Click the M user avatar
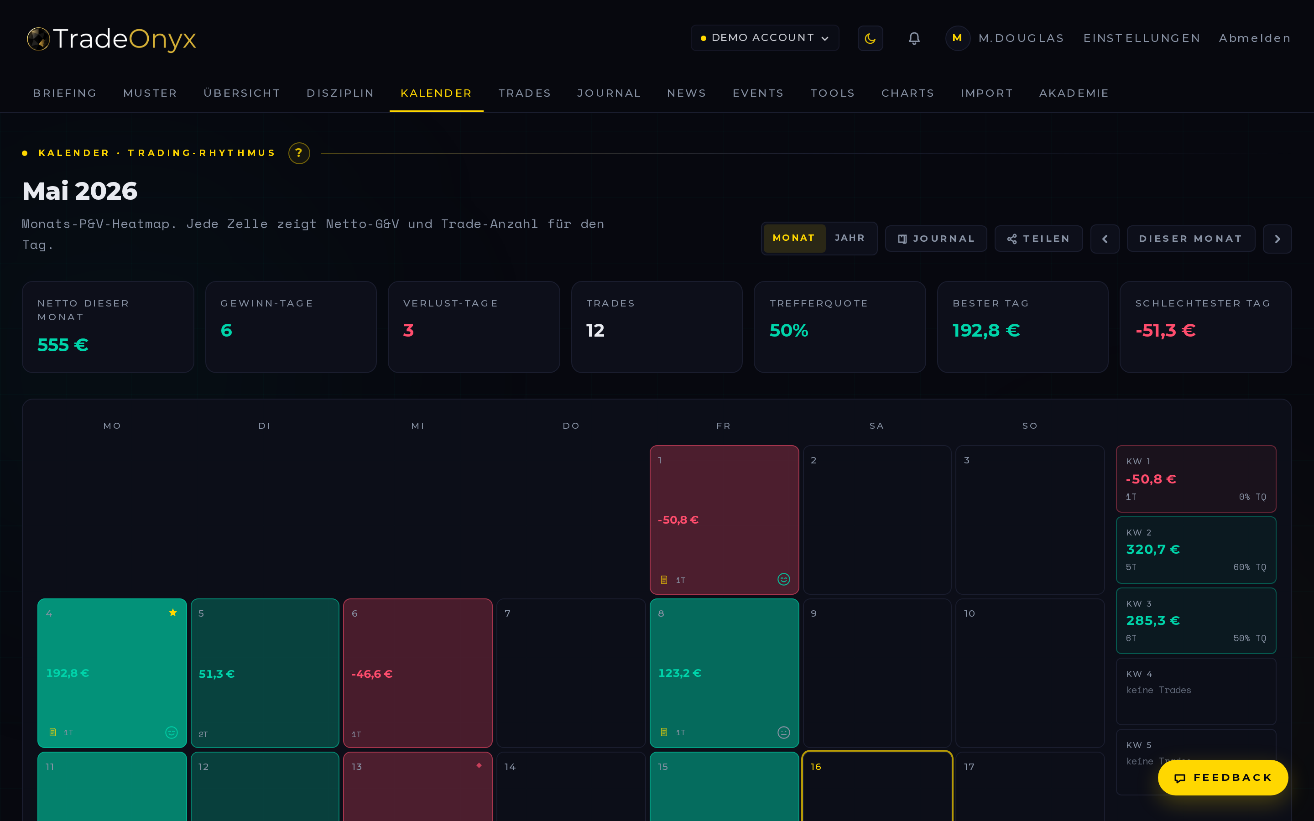Screen dimensions: 1314x821 (957, 38)
